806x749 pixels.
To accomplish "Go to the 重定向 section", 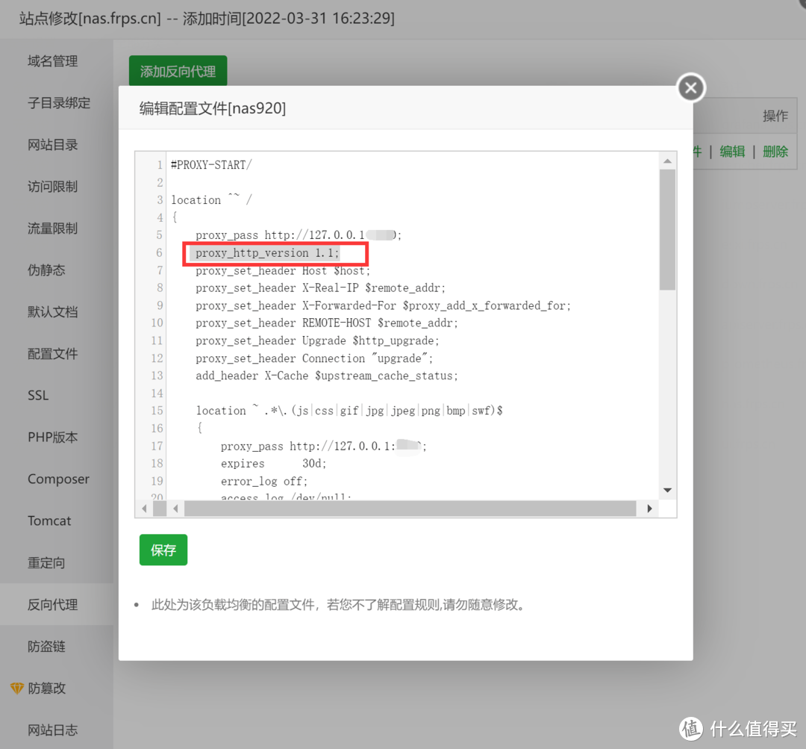I will click(46, 563).
